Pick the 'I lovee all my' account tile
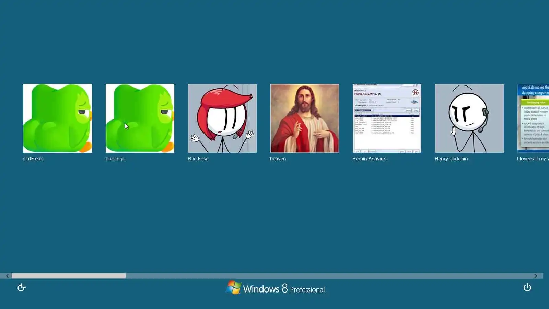This screenshot has height=309, width=549. 533,118
